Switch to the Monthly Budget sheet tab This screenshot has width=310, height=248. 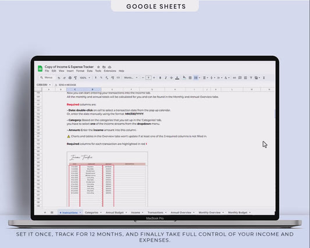[238, 212]
